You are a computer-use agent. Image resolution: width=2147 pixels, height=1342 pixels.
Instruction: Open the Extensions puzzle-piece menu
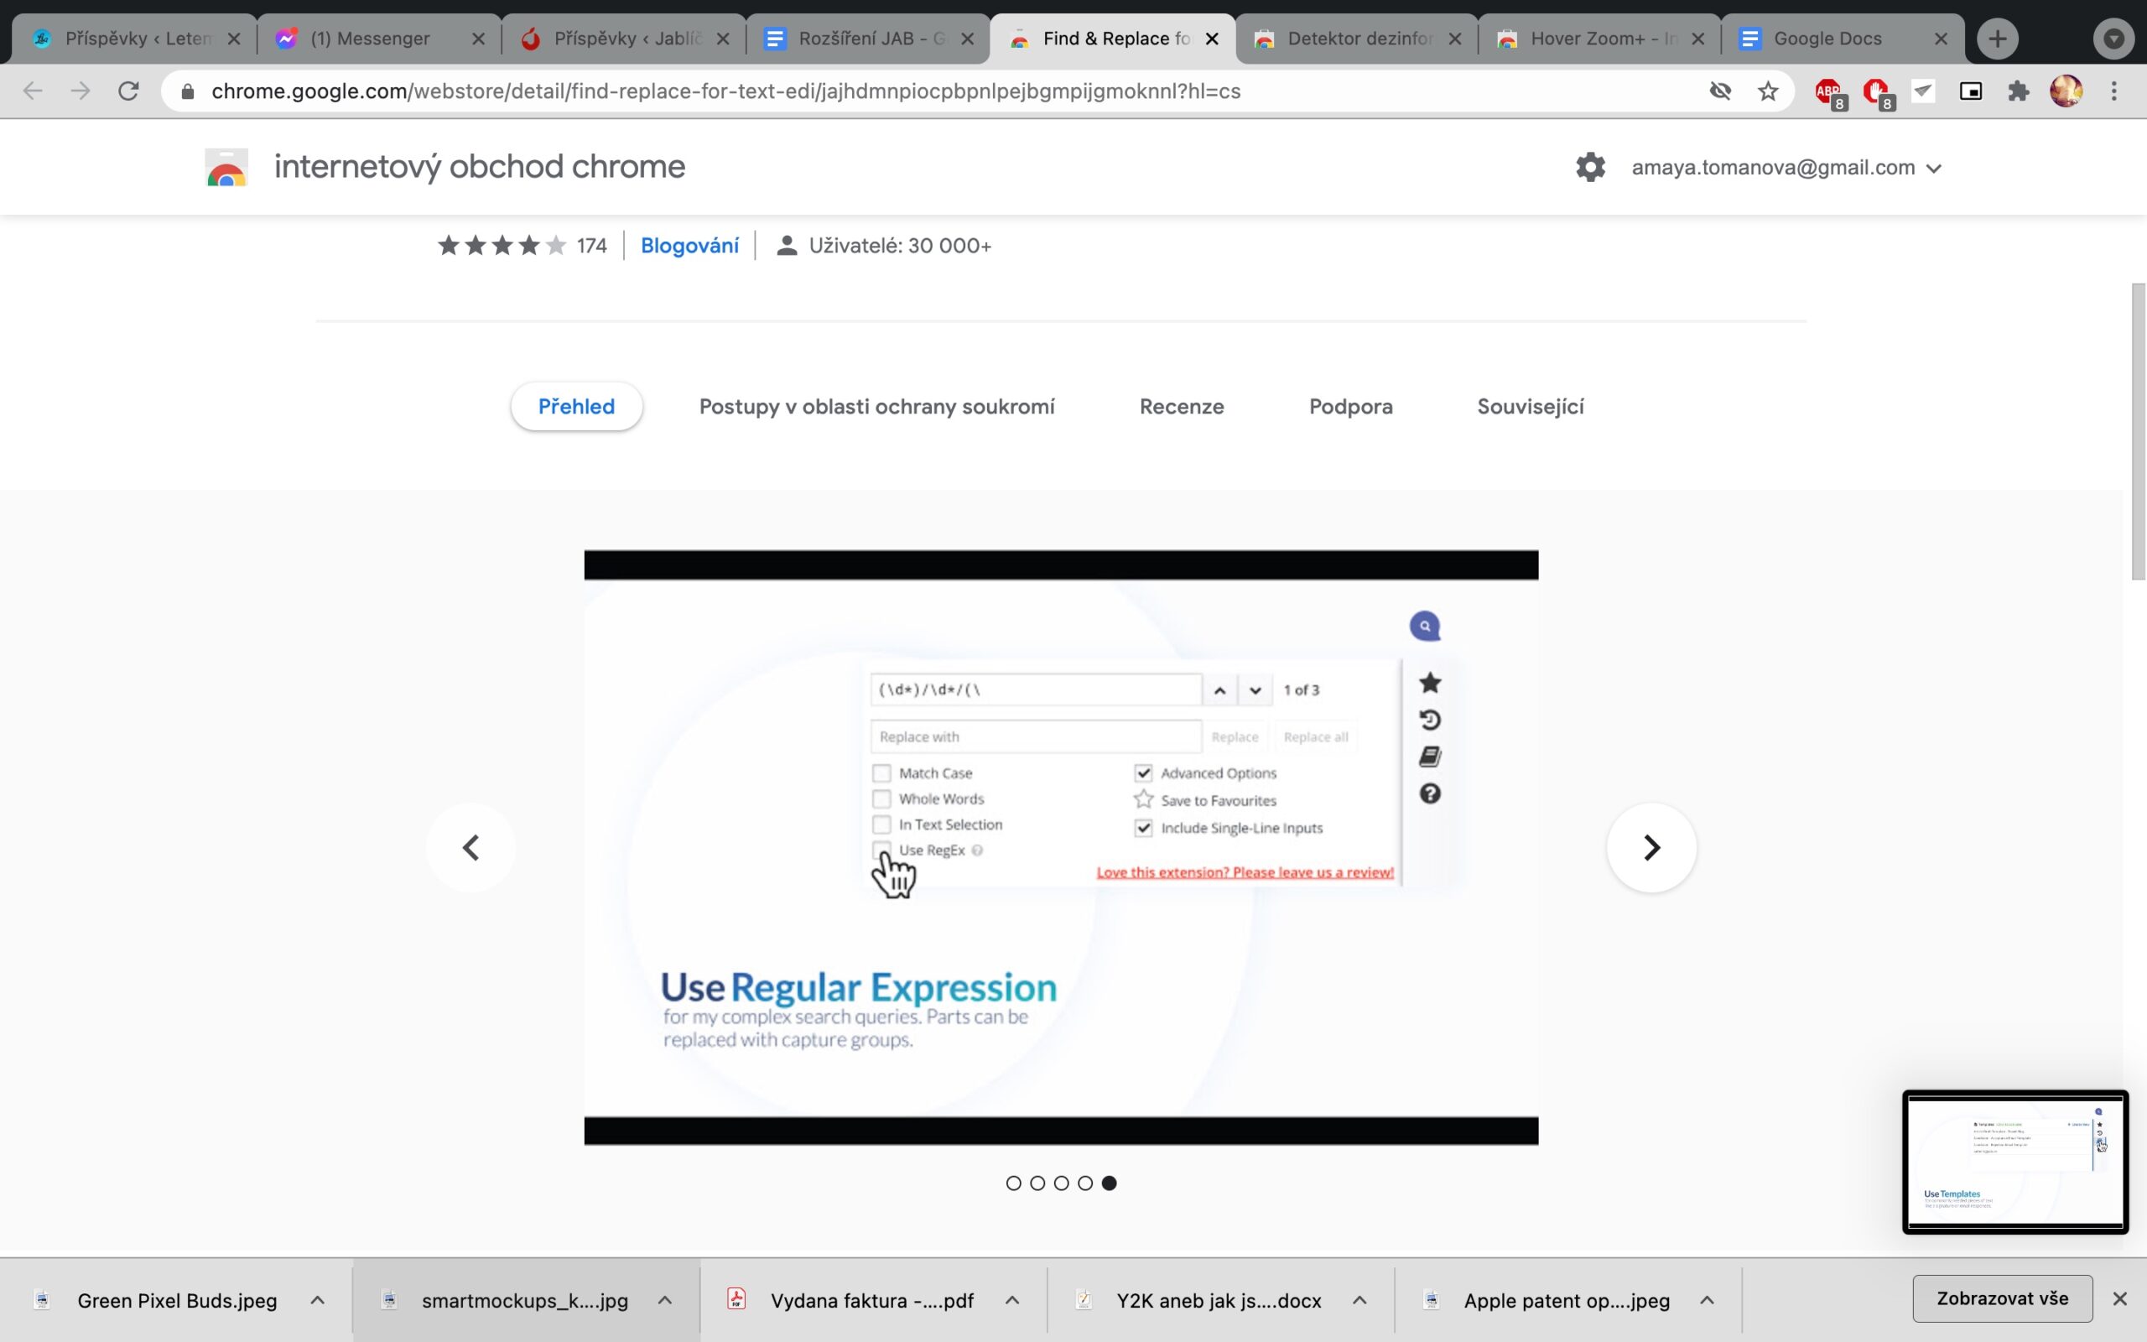[2019, 91]
